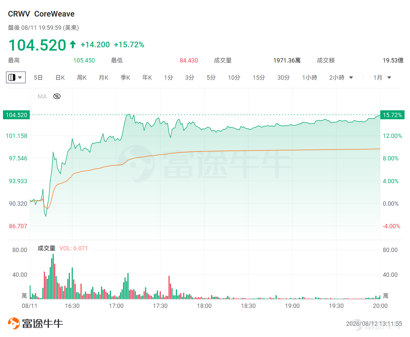Screen dimensions: 410x337
Task: Expand the 2小時 interval dropdown arrow
Action: pos(351,78)
